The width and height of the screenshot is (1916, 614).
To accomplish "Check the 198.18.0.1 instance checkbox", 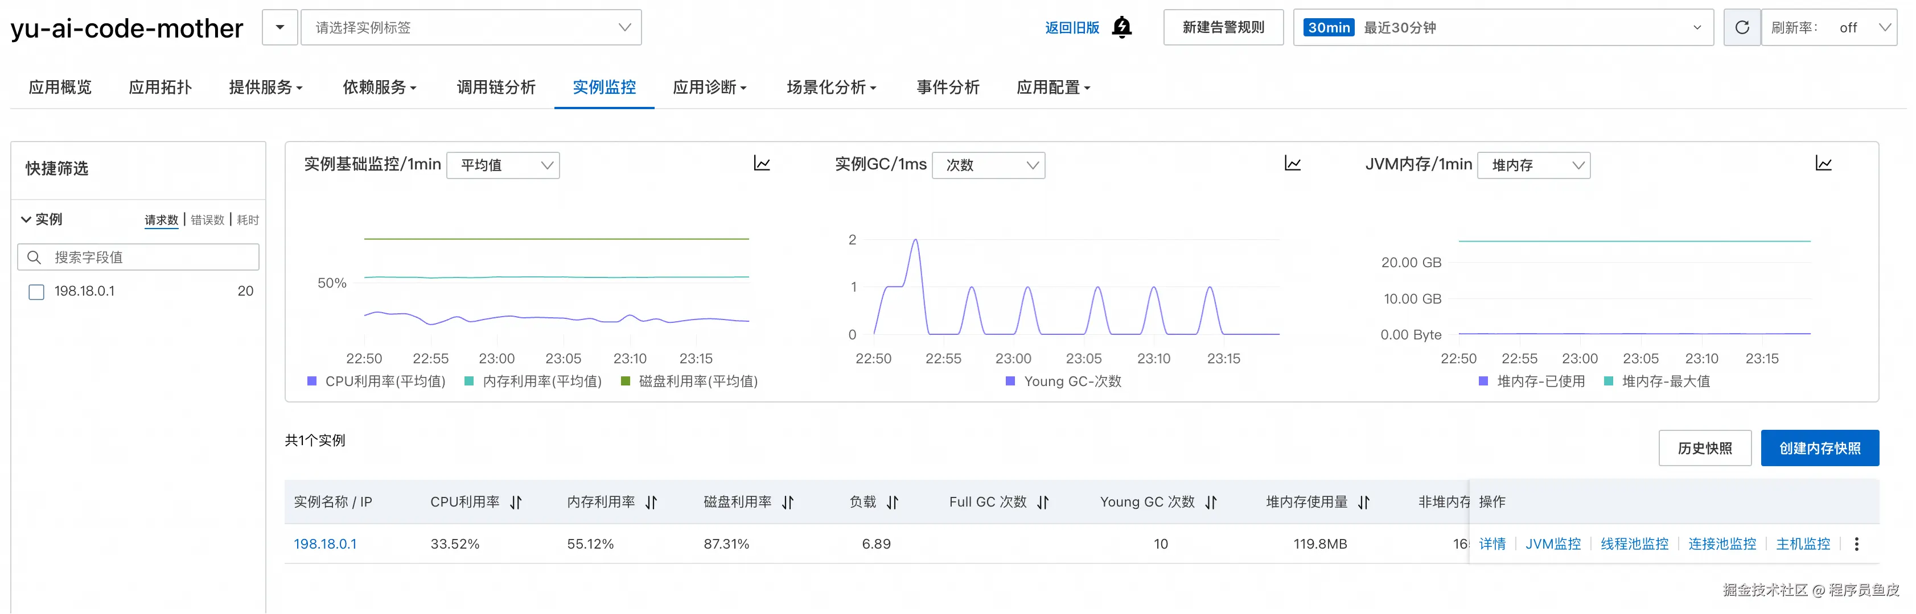I will (x=36, y=292).
